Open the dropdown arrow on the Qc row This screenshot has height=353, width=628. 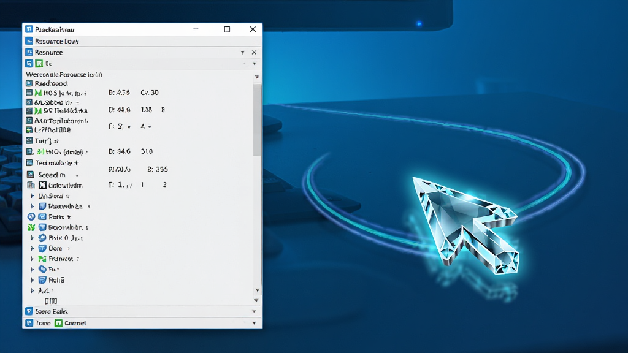pyautogui.click(x=255, y=64)
